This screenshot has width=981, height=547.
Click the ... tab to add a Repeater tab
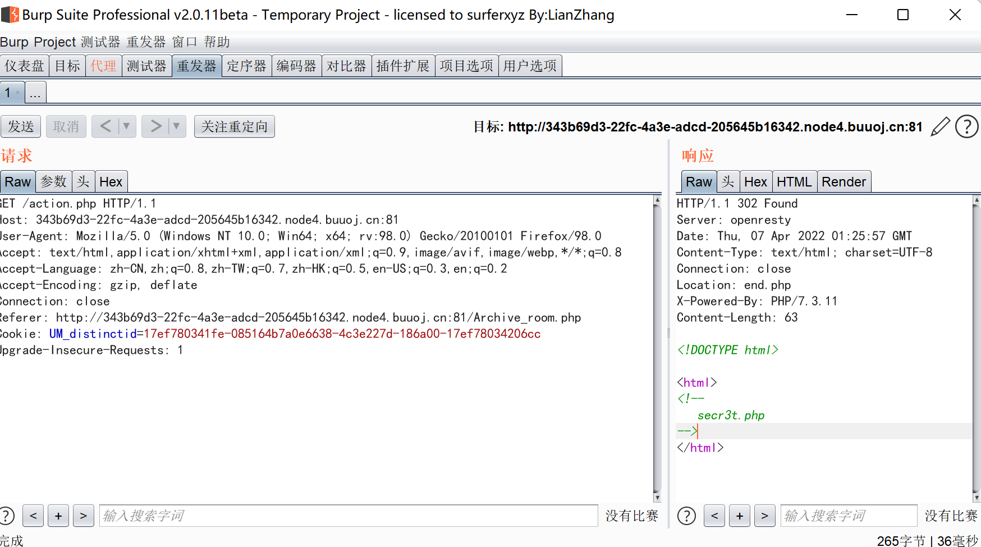[x=35, y=92]
